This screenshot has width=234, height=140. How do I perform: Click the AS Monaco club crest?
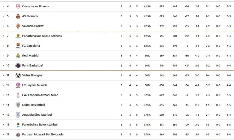pyautogui.click(x=18, y=16)
